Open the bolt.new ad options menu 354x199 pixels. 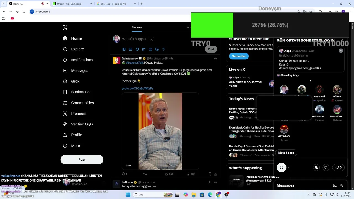pyautogui.click(x=215, y=182)
